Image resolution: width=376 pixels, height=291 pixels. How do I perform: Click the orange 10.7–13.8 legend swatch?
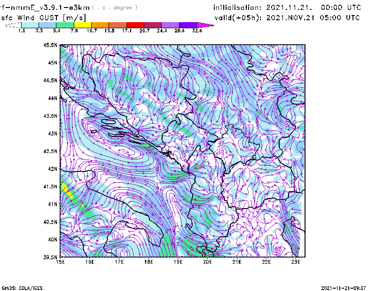tap(100, 25)
